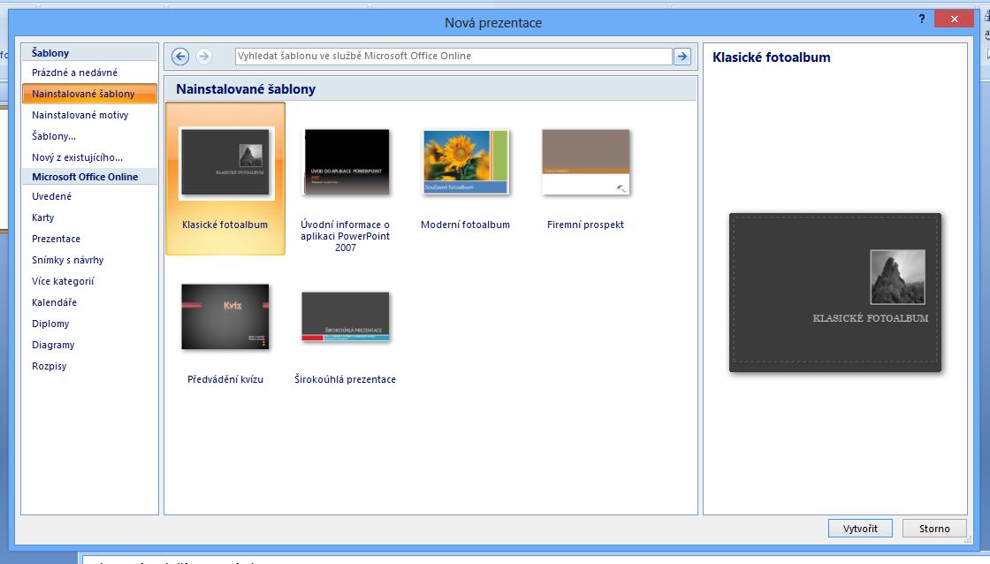Select Moderní fotoalbum template thumbnail
Image resolution: width=990 pixels, height=564 pixels.
tap(466, 162)
